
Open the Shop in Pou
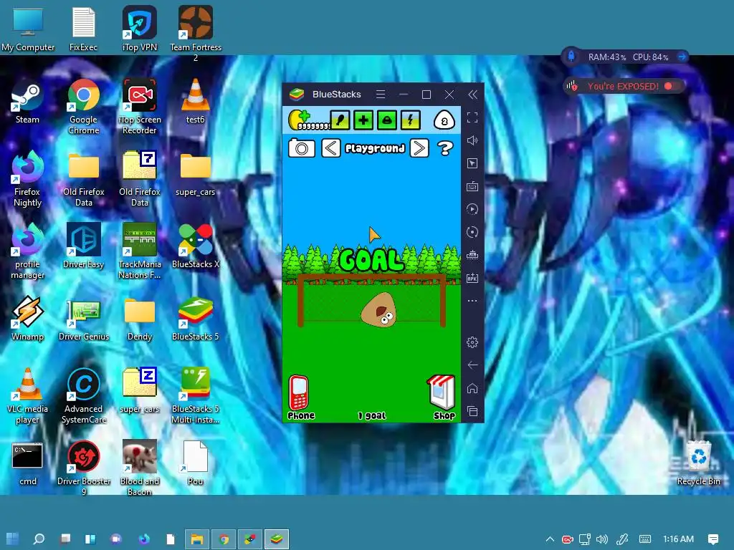coord(442,397)
